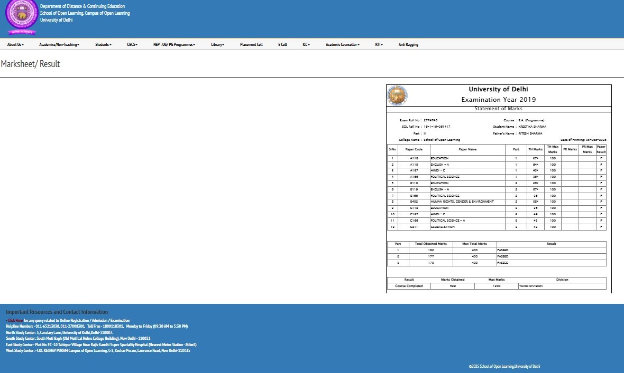The height and width of the screenshot is (373, 624).
Task: Open the Library dropdown menu
Action: pos(217,45)
